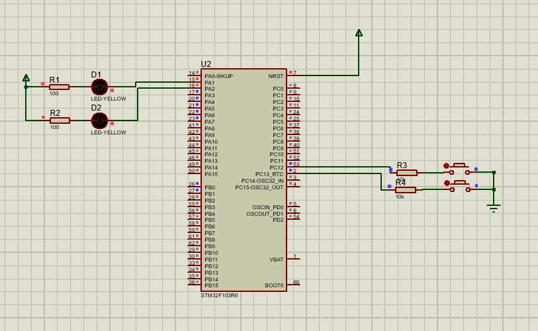Click the U2 component reference label
This screenshot has height=331, width=538.
(206, 64)
